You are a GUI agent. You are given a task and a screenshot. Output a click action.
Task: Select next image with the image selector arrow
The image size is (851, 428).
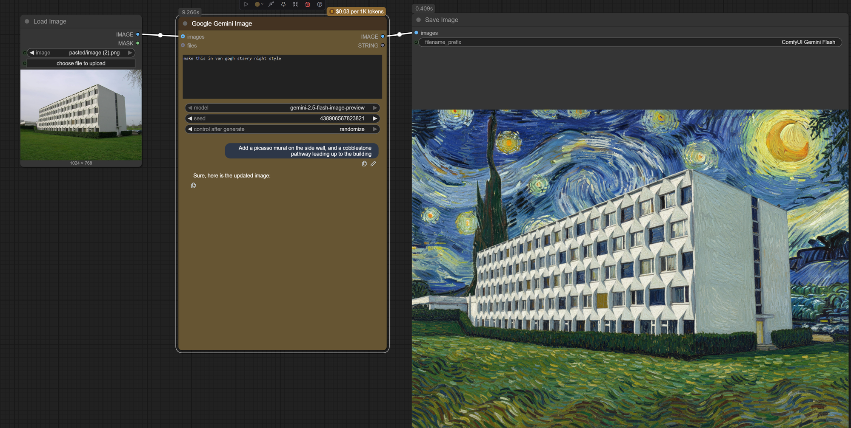[x=130, y=52]
